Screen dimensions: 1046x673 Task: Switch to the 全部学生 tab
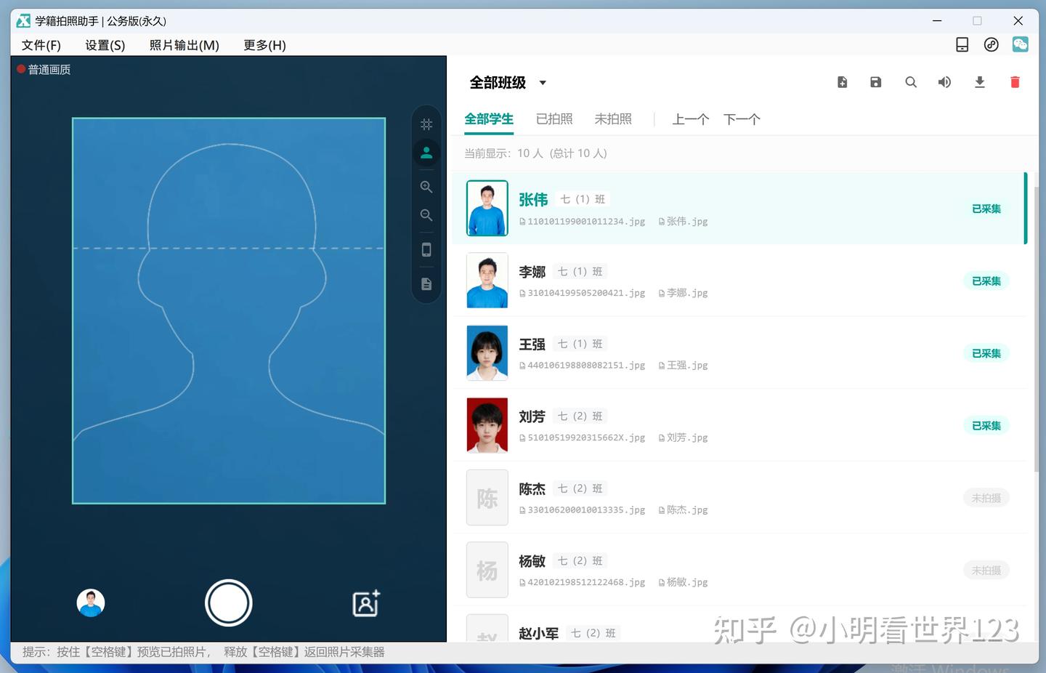coord(489,119)
